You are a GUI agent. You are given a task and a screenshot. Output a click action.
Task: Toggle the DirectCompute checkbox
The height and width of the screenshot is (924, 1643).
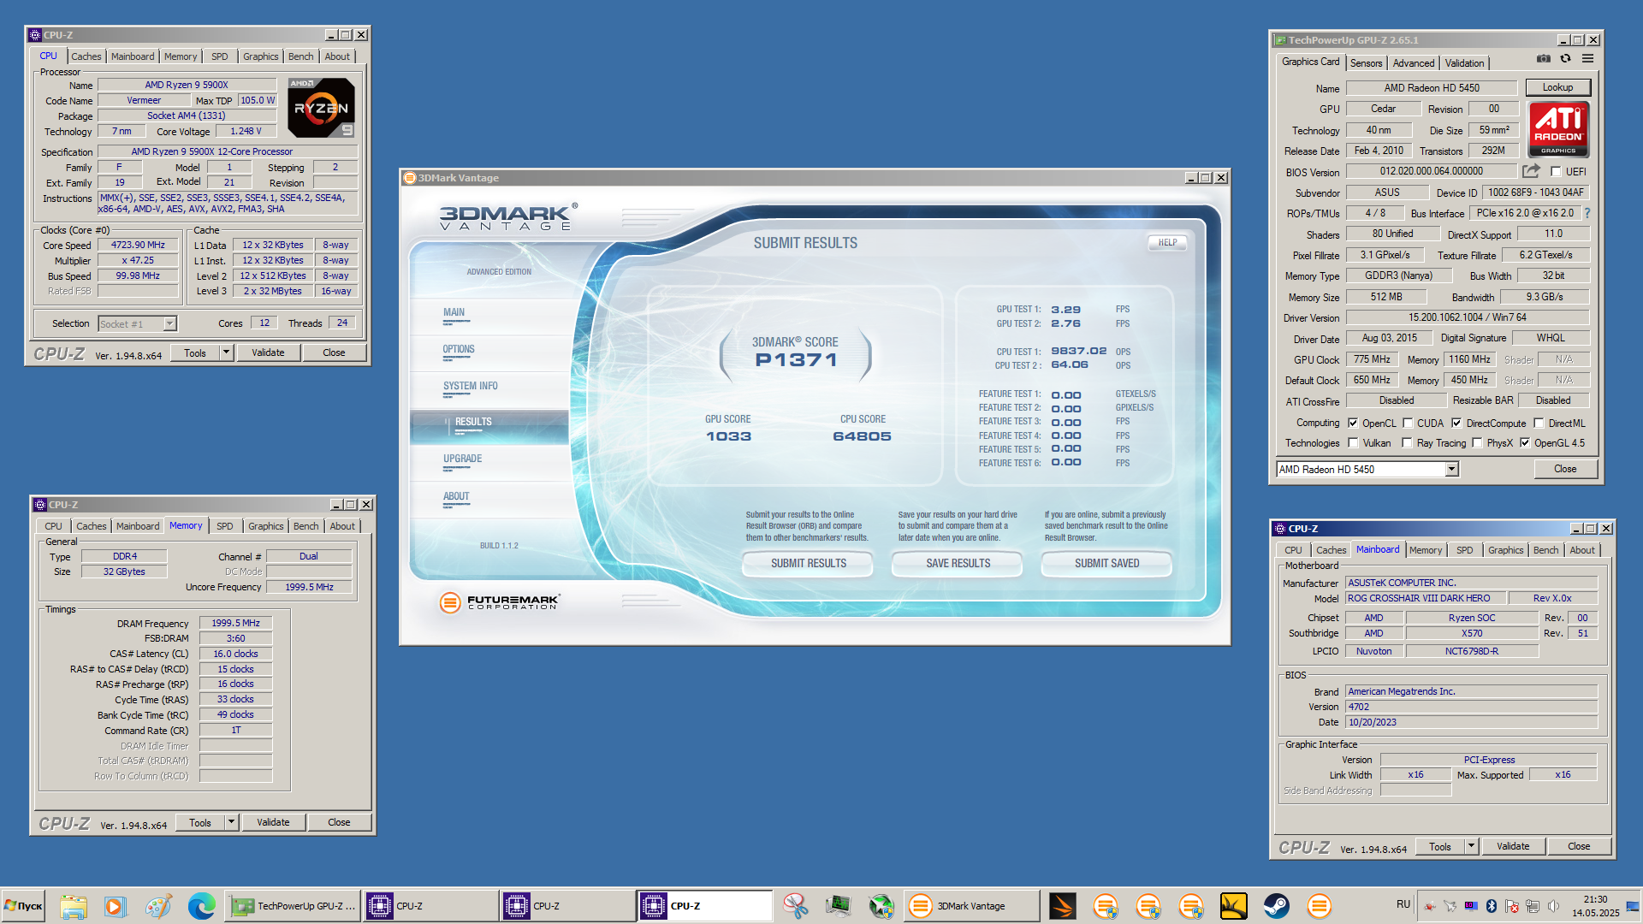tap(1456, 423)
